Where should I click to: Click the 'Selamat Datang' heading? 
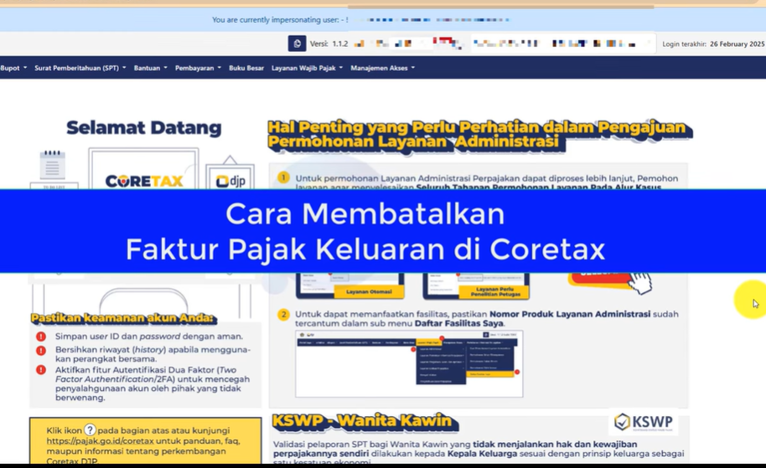(144, 128)
